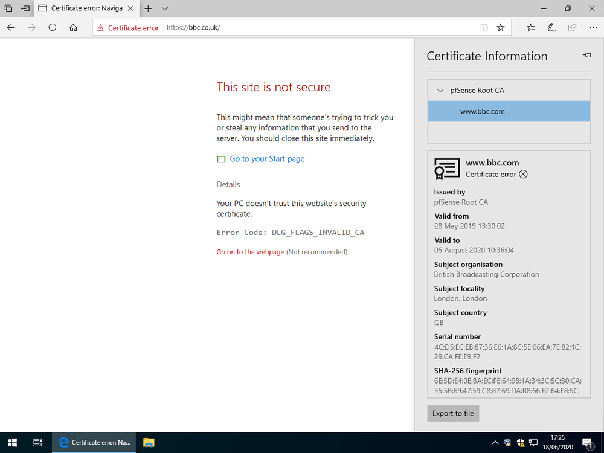The image size is (604, 453).
Task: Collapse the pfSense Root CA node
Action: click(x=440, y=91)
